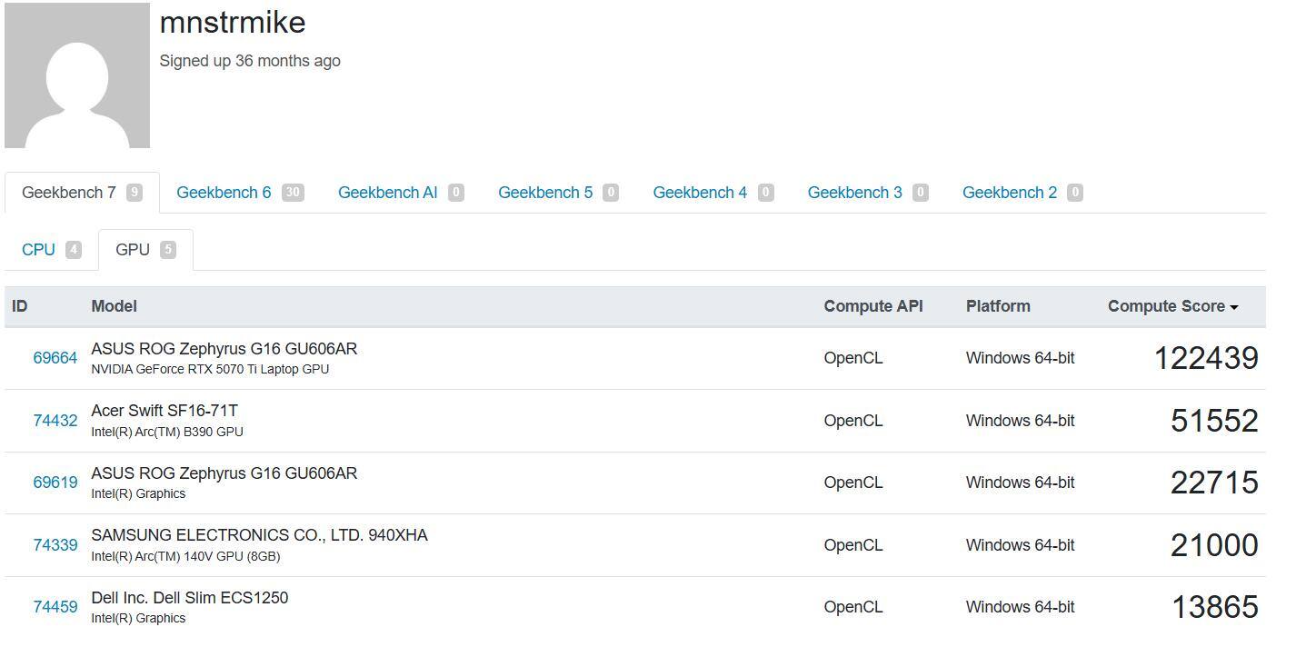Click the Platform column header
Screen dimensions: 1296x647
click(x=998, y=306)
